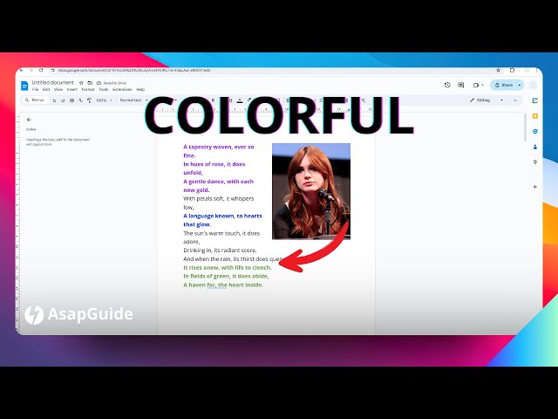Open Google Tasks in side panel
Viewport: 558px width, 419px height.
tap(534, 132)
